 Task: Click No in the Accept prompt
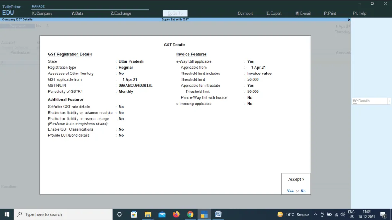pos(303,191)
